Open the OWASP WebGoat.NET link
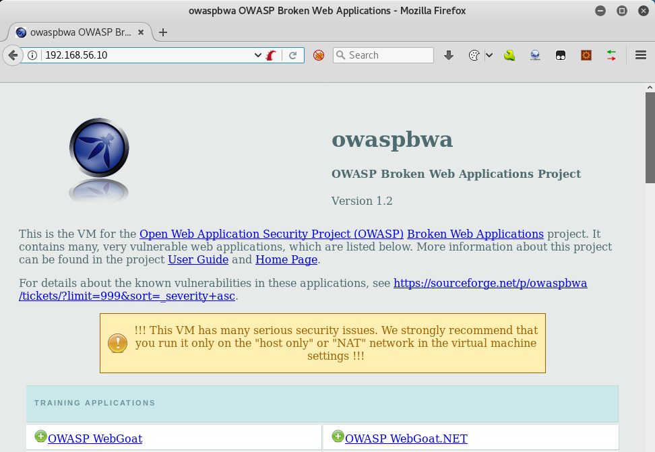Viewport: 655px width, 452px height. coord(406,439)
